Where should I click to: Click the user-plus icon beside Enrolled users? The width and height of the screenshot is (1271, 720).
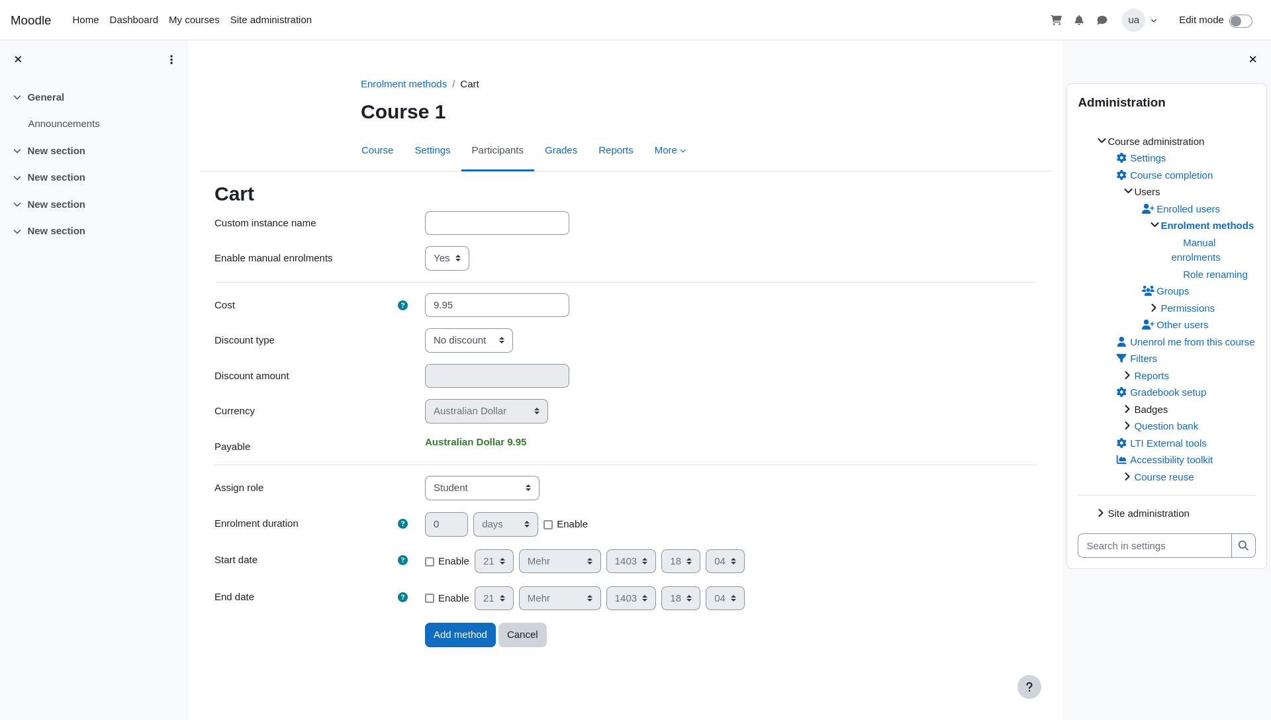1148,209
